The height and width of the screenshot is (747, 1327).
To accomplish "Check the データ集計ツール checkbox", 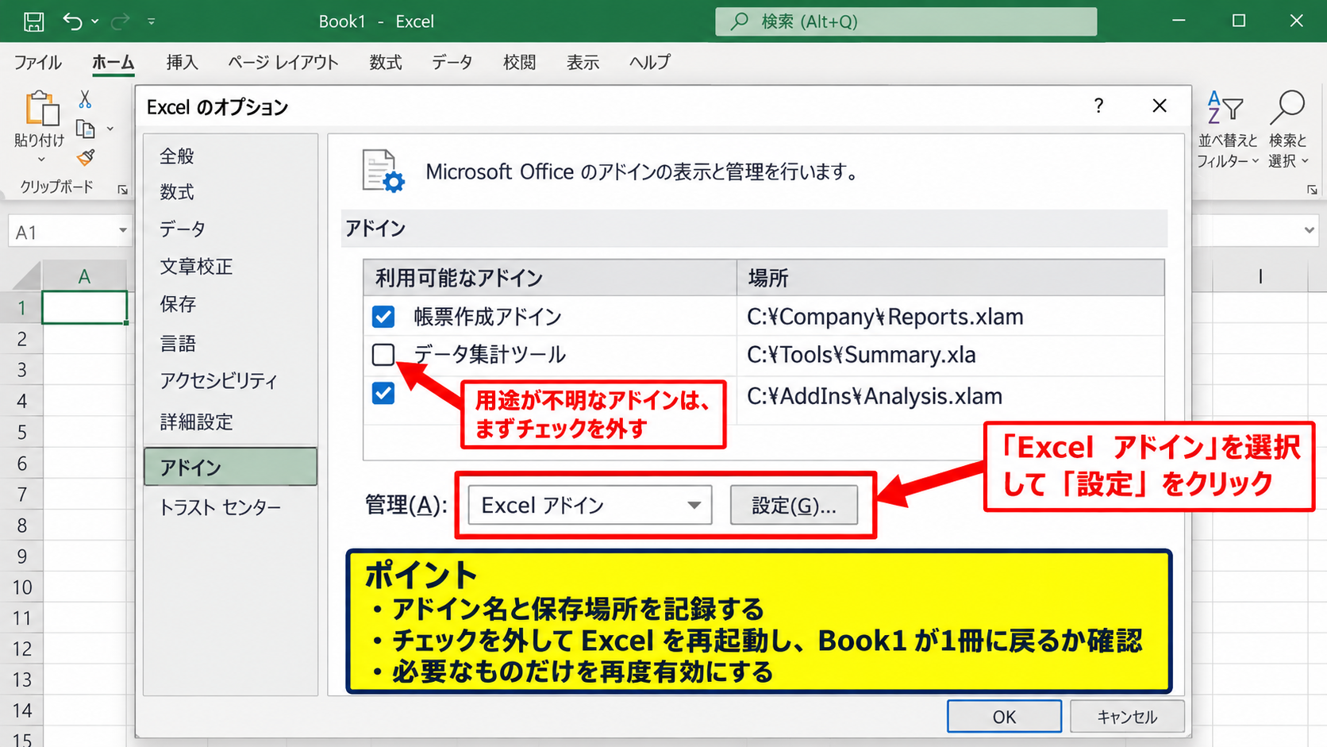I will tap(383, 354).
